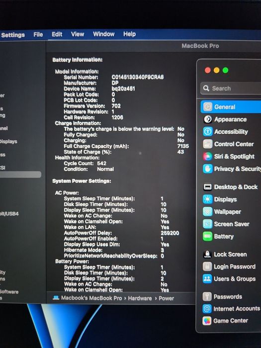Click the device name bq20z451
Image resolution: width=261 pixels, height=348 pixels.
coord(123,89)
